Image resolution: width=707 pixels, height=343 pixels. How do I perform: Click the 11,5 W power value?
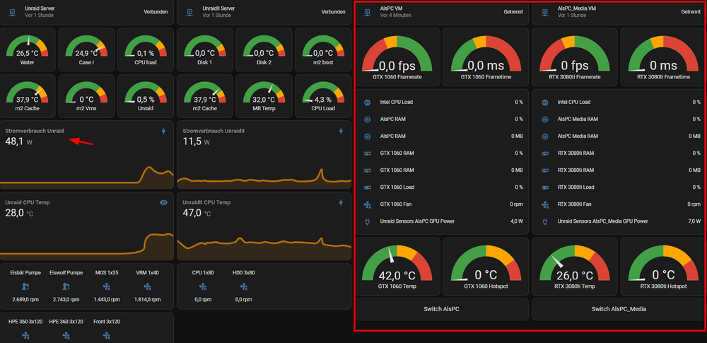click(196, 141)
